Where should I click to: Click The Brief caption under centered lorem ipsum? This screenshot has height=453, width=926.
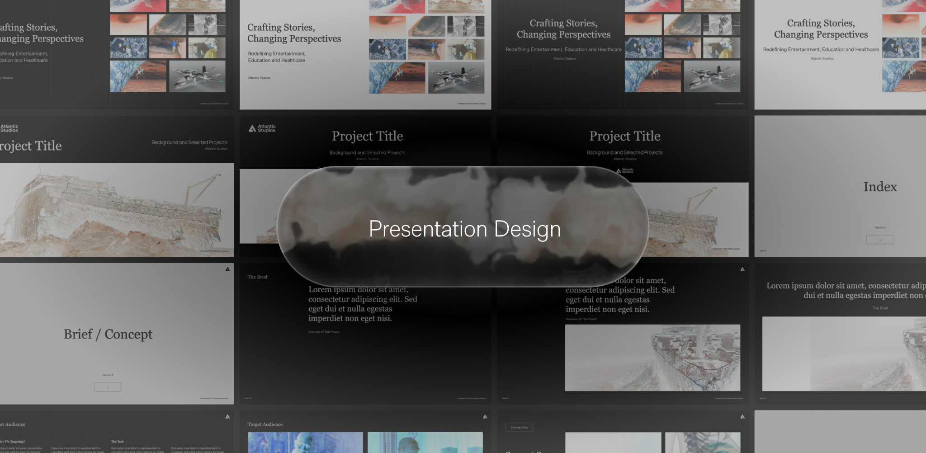point(880,308)
